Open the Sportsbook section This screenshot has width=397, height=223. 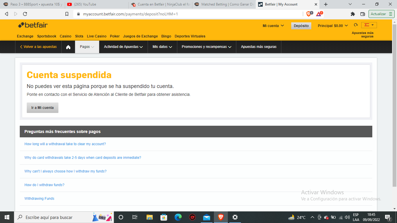click(47, 36)
